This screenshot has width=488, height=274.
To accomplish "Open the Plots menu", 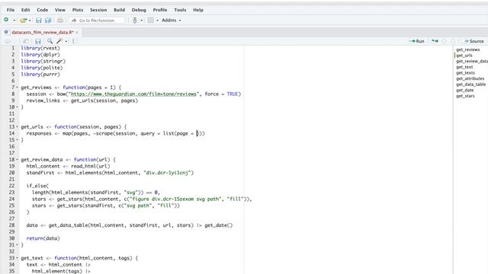I will pos(78,10).
